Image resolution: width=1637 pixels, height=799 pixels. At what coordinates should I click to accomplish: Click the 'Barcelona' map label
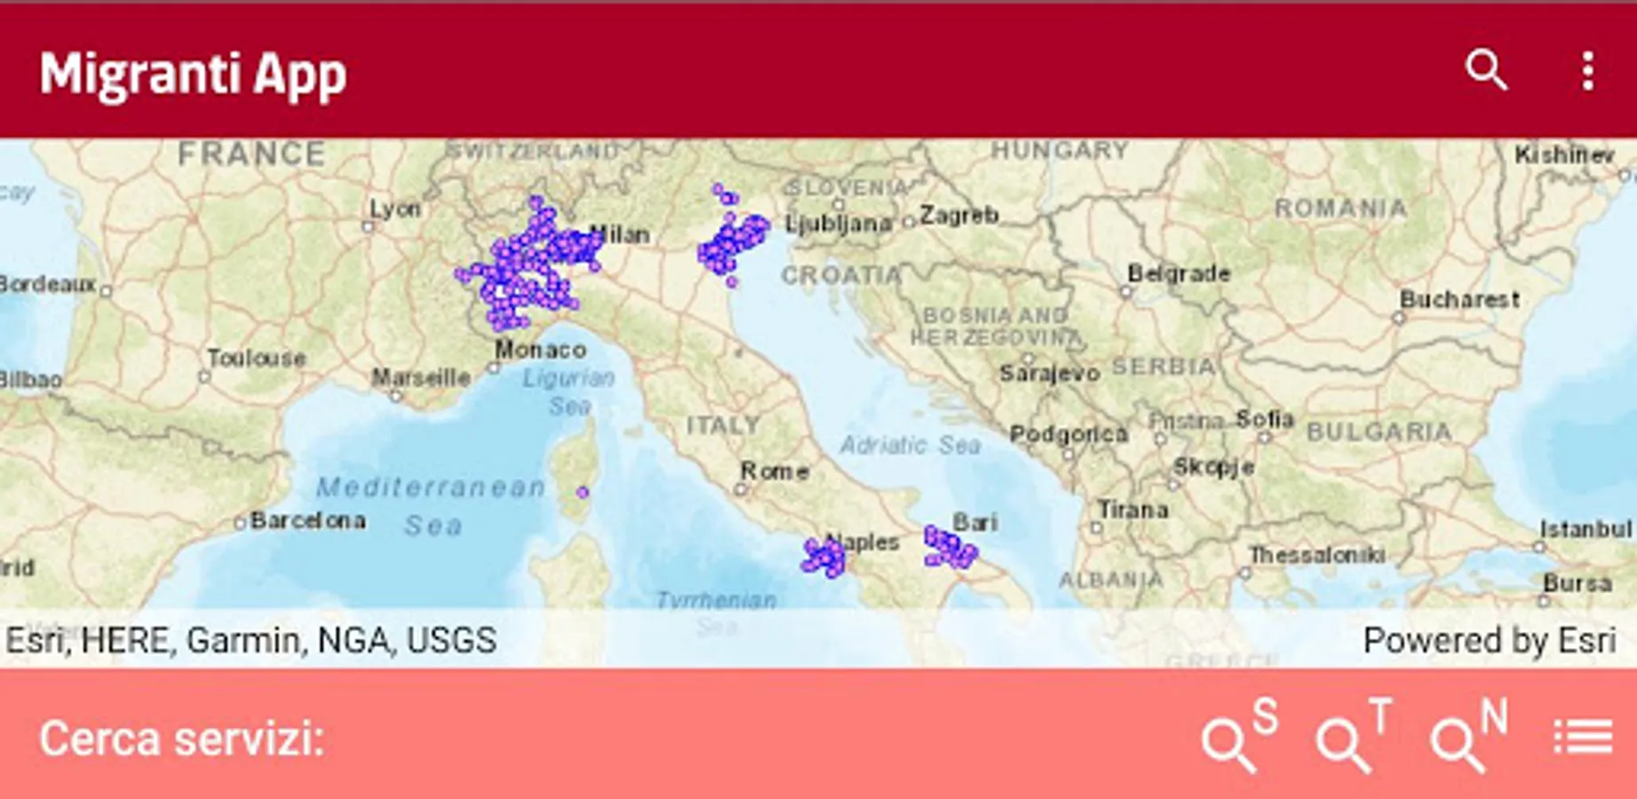308,520
